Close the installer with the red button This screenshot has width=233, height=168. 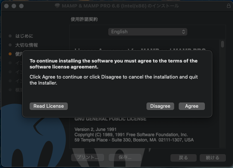tap(6, 6)
